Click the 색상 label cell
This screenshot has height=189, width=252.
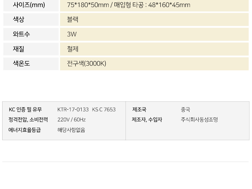click(x=31, y=20)
